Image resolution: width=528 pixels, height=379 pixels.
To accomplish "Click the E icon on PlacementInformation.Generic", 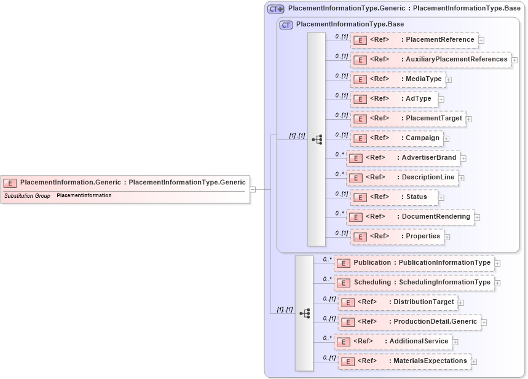I will pos(10,182).
